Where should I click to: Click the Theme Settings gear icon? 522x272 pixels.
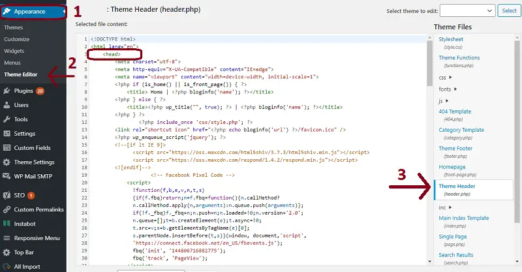[x=7, y=162]
